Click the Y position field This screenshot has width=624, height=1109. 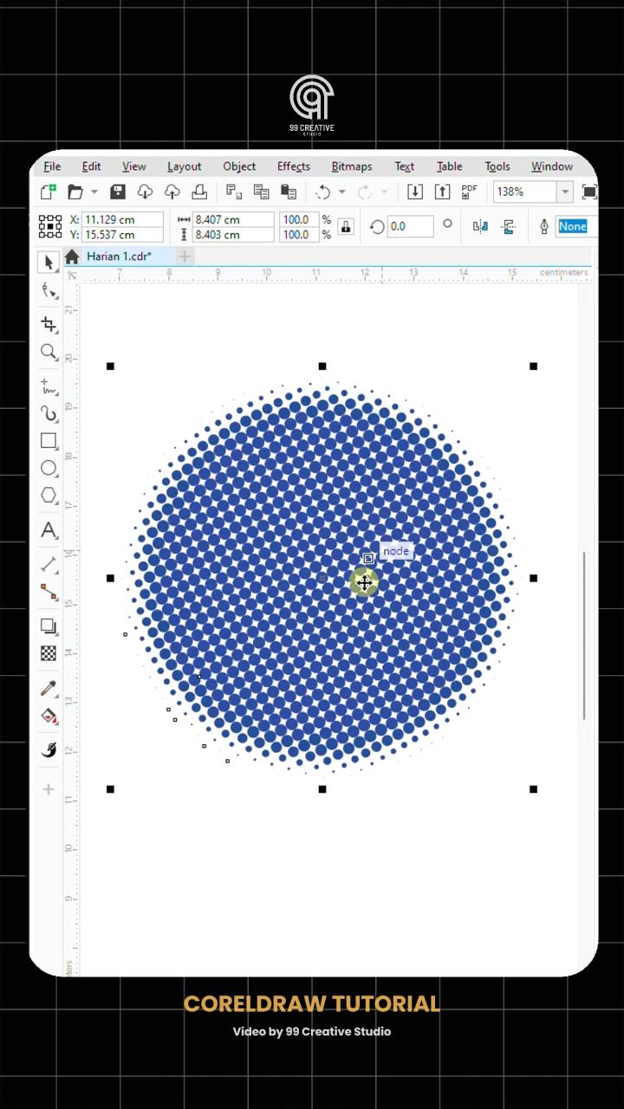pos(122,235)
